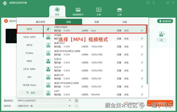This screenshot has height=112, width=177.
Task: Open settings gear for 640P preset
Action: click(x=142, y=95)
